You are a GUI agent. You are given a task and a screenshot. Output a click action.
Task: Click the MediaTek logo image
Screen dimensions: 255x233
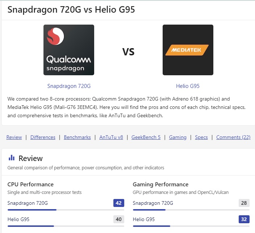point(188,50)
